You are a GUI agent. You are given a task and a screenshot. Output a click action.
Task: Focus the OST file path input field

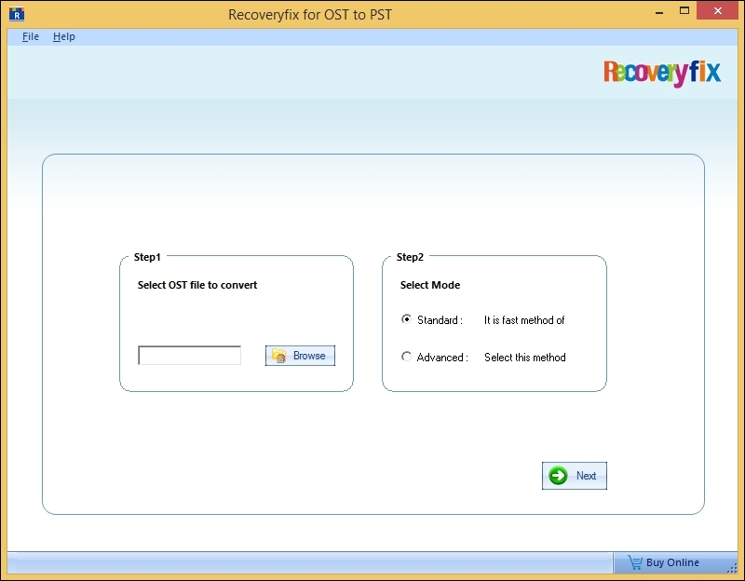pos(189,356)
